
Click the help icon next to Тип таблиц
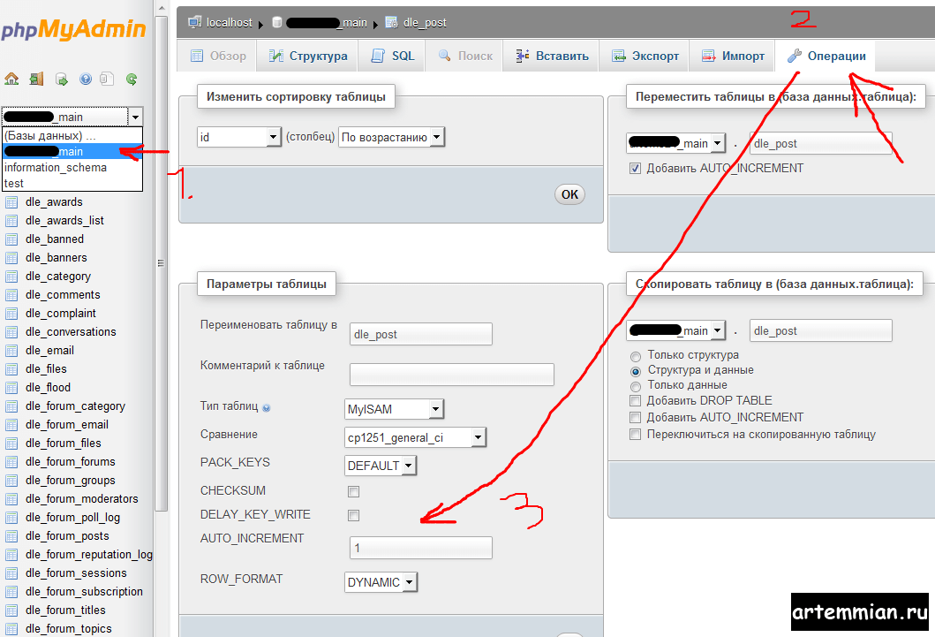[266, 407]
